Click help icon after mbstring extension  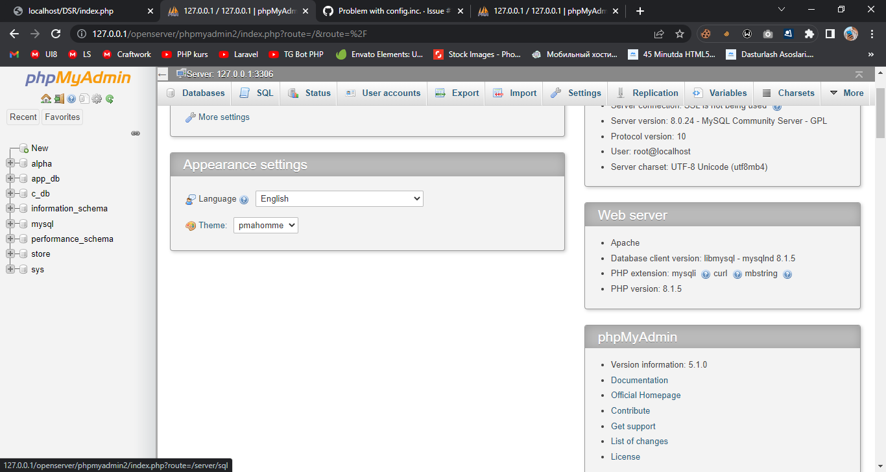tap(787, 274)
